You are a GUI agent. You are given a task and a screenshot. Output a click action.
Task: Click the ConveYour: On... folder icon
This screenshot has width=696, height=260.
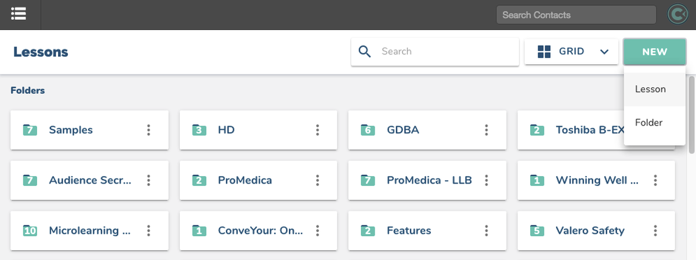coord(199,231)
